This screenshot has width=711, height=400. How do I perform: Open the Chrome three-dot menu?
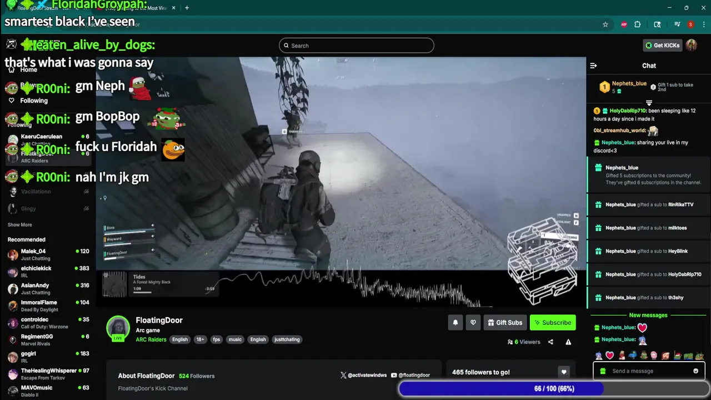(x=703, y=24)
